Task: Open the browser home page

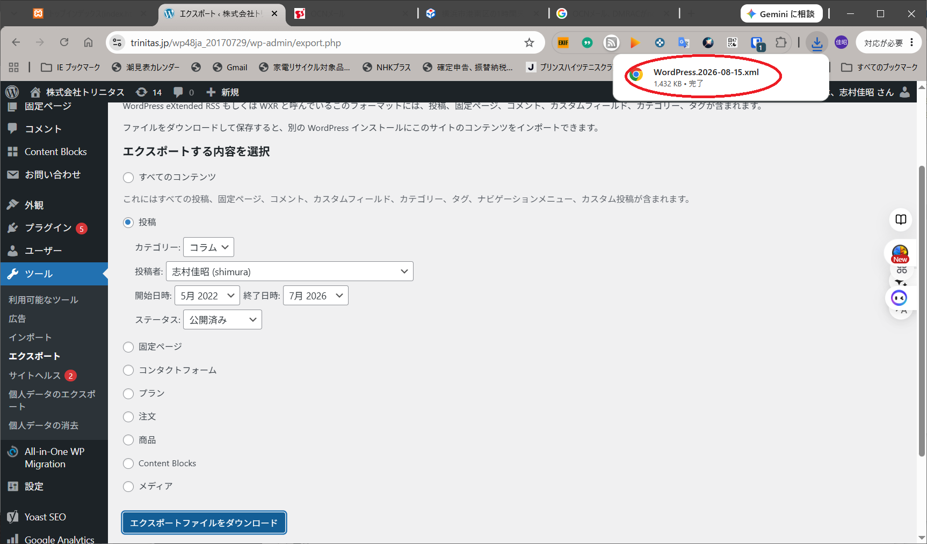Action: click(88, 42)
